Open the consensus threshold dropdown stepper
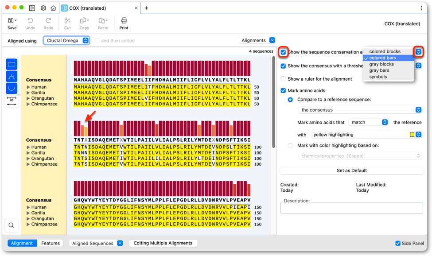The width and height of the screenshot is (432, 256). (x=419, y=66)
